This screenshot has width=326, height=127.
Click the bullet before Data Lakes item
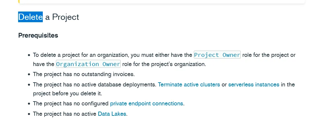(29, 114)
